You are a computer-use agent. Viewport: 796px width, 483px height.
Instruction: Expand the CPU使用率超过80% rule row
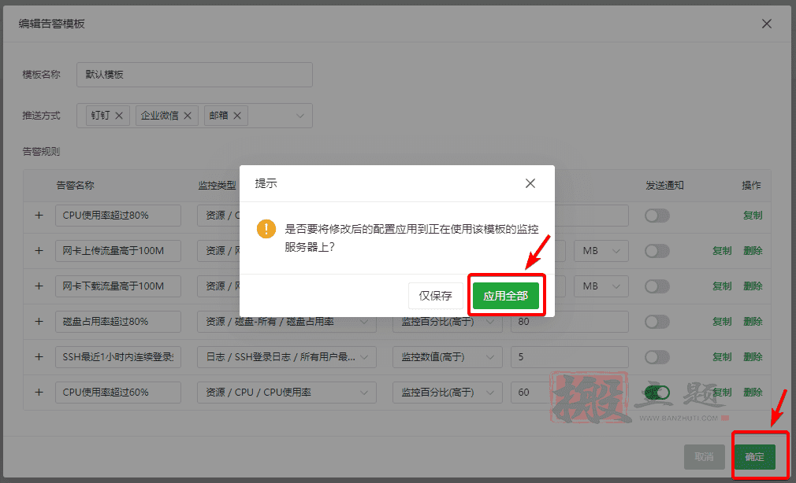39,216
